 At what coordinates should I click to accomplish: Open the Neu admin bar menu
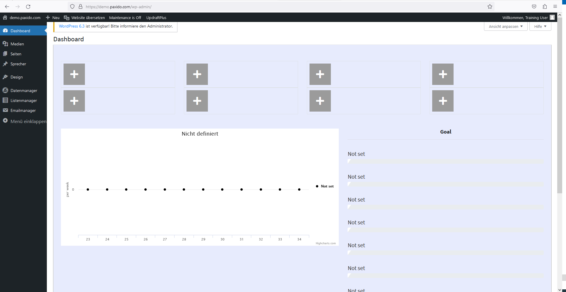53,18
